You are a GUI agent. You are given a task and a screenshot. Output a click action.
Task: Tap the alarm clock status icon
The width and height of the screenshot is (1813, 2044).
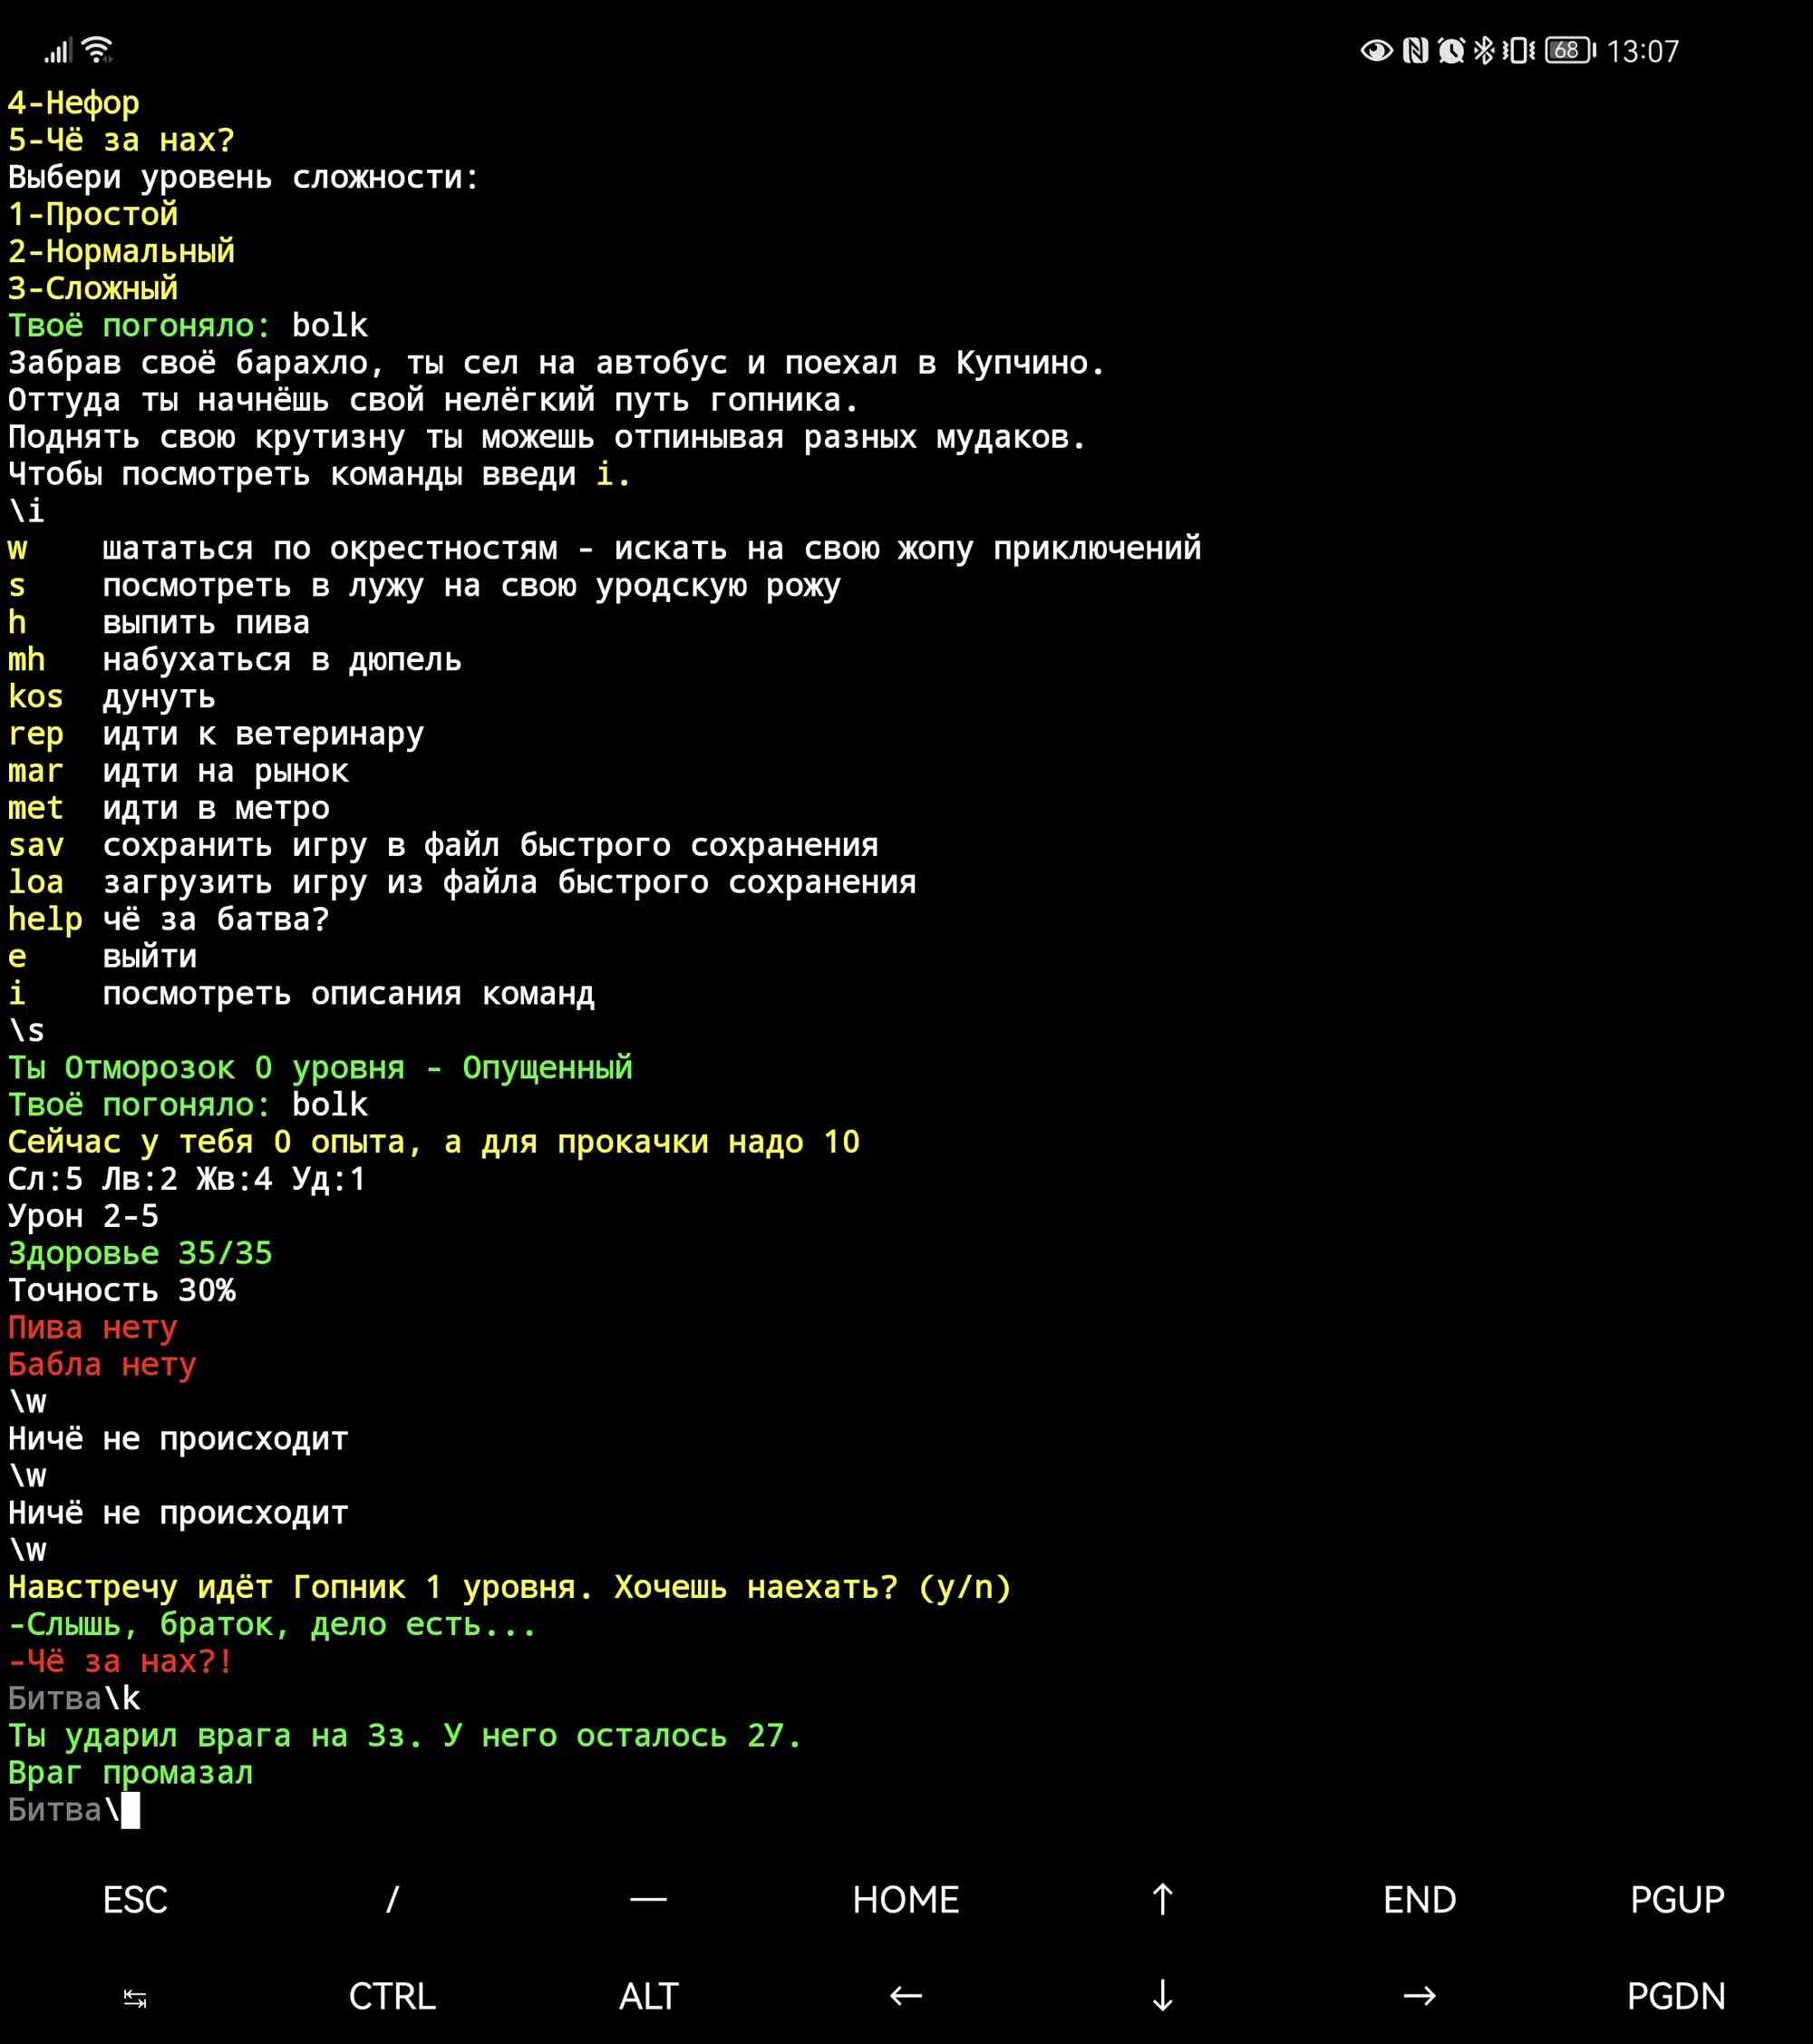[x=1451, y=50]
